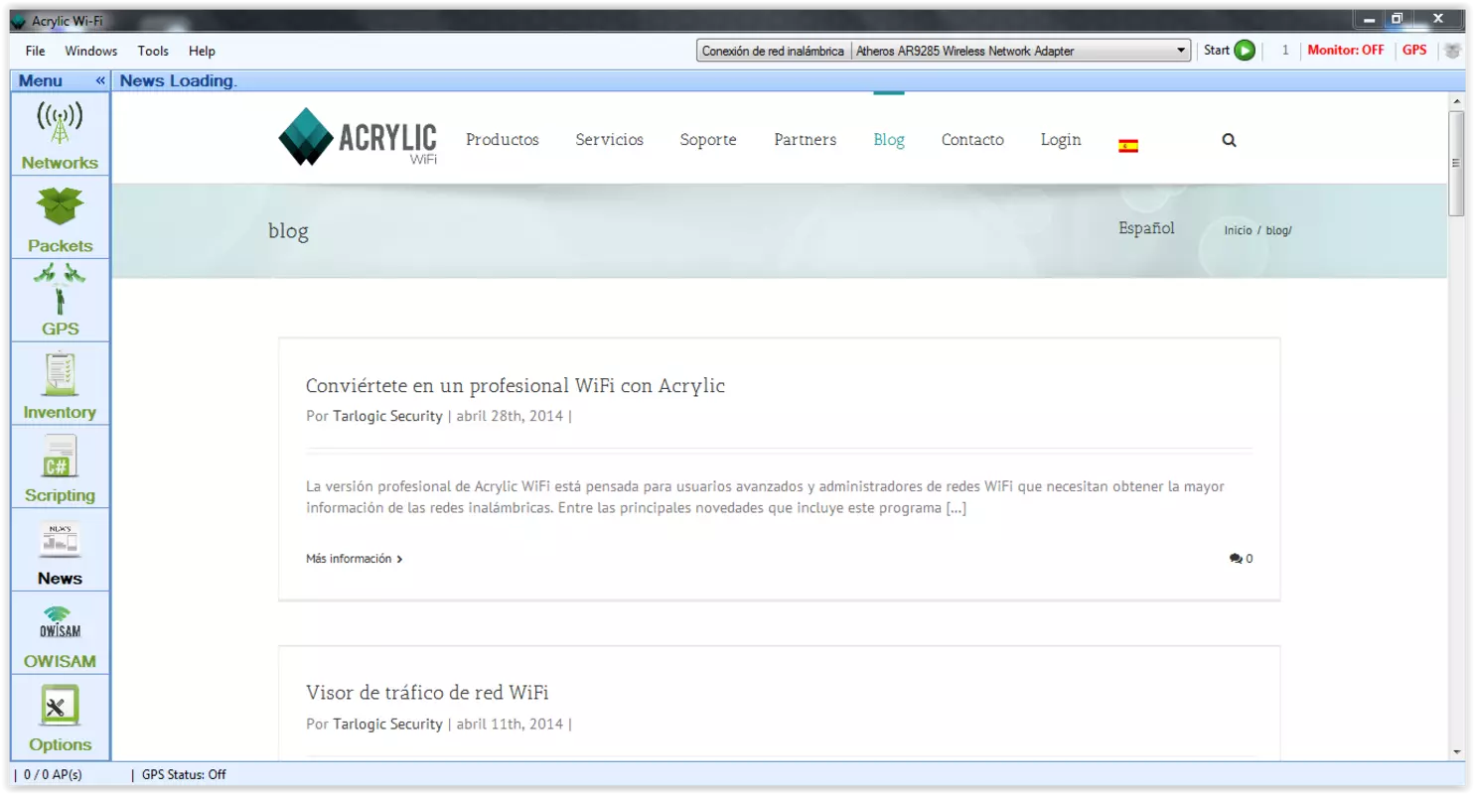Go to the Partners page
The height and width of the screenshot is (794, 1474).
point(806,140)
